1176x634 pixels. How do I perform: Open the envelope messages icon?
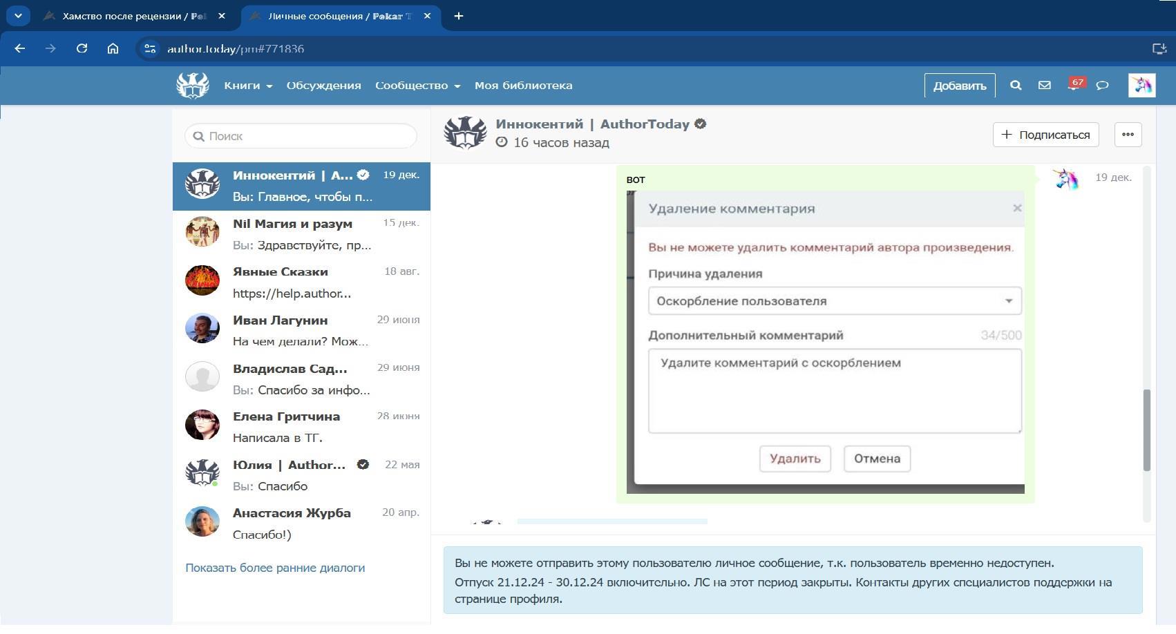(1045, 86)
